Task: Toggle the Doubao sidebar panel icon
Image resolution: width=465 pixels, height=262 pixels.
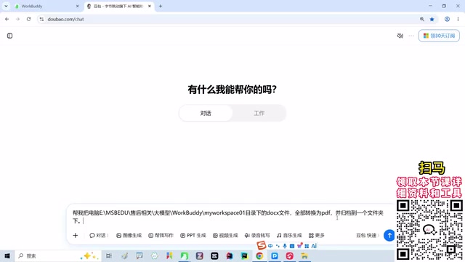Action: coord(9,36)
